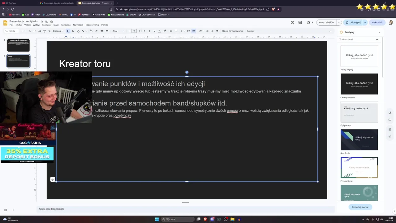This screenshot has height=223, width=396.
Task: Select the line drawing tool
Action: (x=83, y=31)
